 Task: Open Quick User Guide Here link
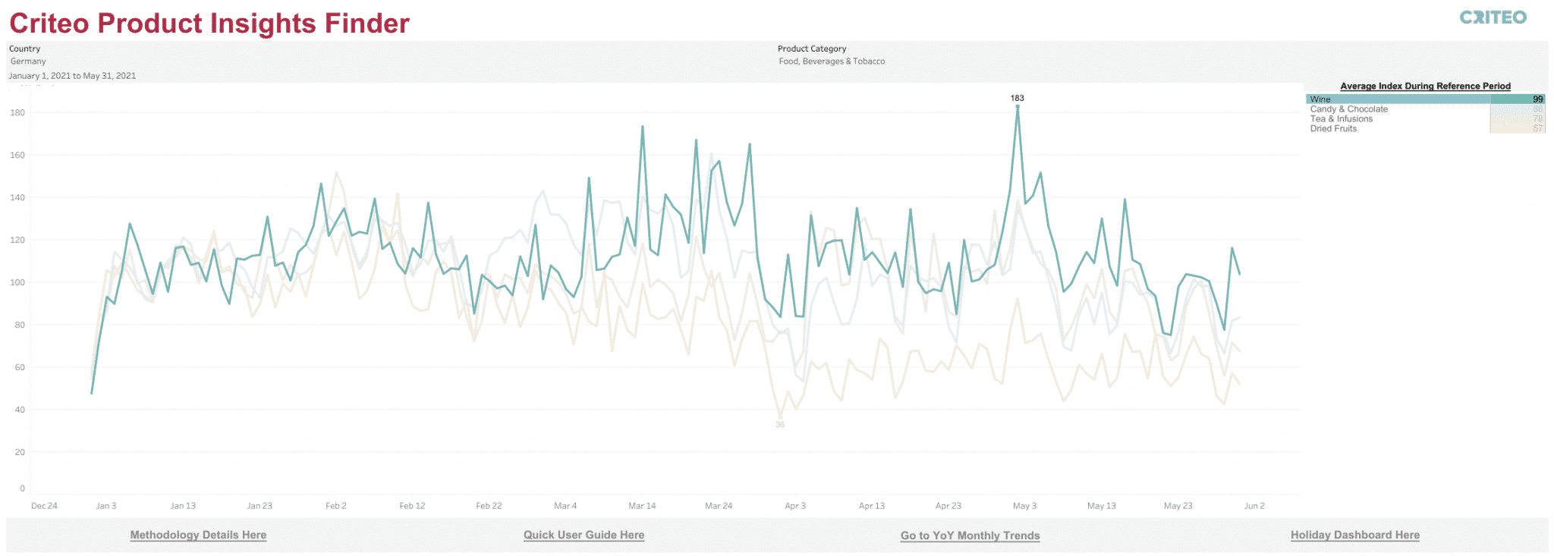(584, 535)
